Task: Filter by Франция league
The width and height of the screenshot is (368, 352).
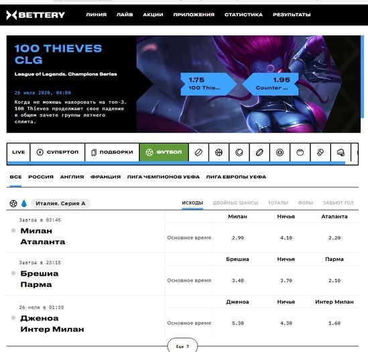Action: tap(106, 177)
